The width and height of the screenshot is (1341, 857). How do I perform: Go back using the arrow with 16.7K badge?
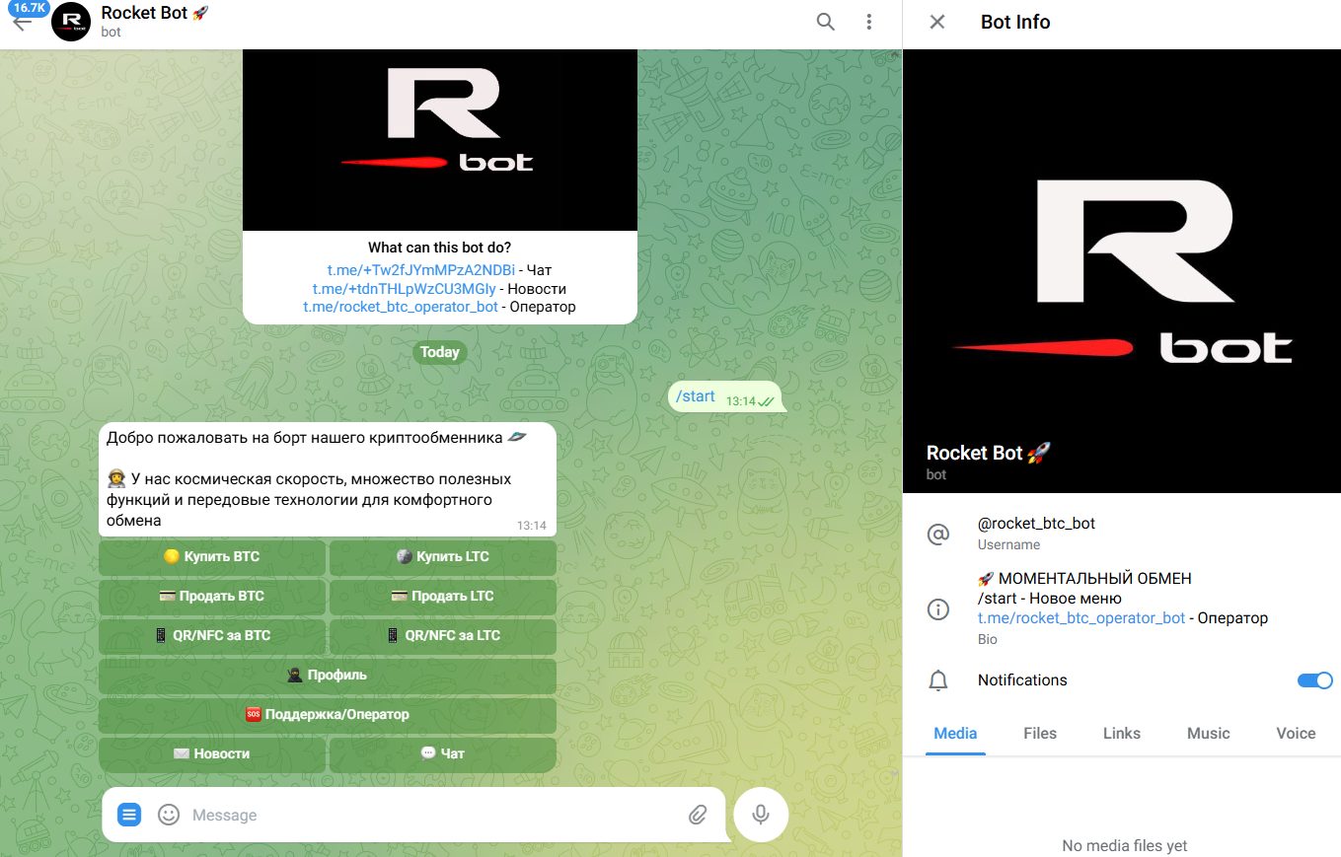22,21
